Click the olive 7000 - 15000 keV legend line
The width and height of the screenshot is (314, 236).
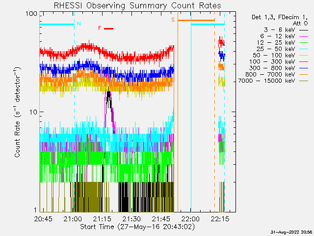(x=304, y=81)
